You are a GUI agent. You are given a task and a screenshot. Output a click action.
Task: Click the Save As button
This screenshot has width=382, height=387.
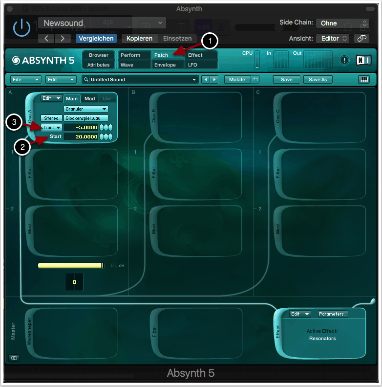[x=318, y=79]
